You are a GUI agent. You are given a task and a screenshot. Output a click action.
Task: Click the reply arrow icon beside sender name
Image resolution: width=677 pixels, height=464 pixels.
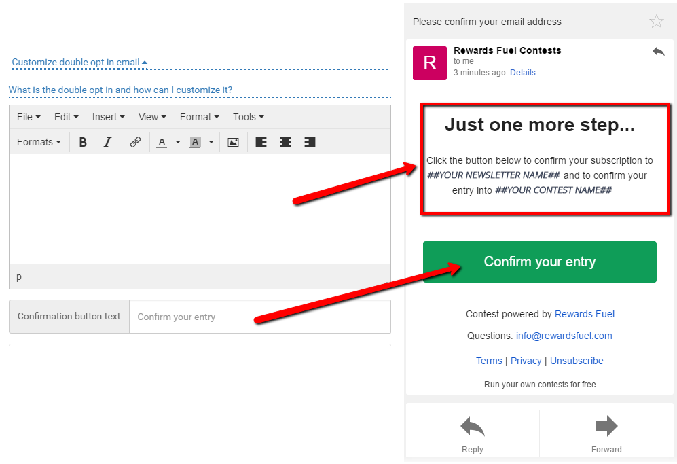pos(659,52)
